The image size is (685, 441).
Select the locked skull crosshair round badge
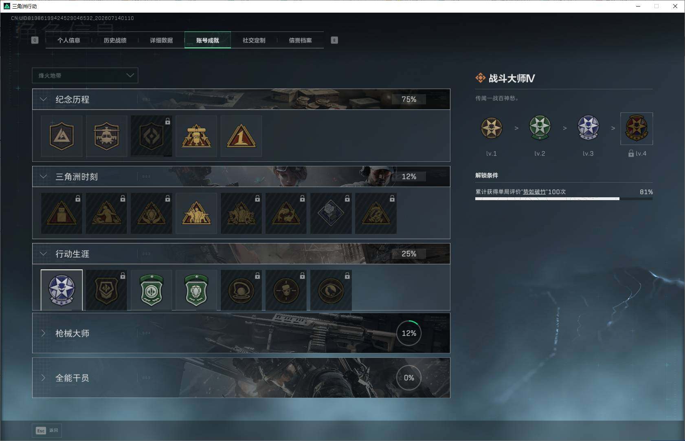(x=286, y=290)
